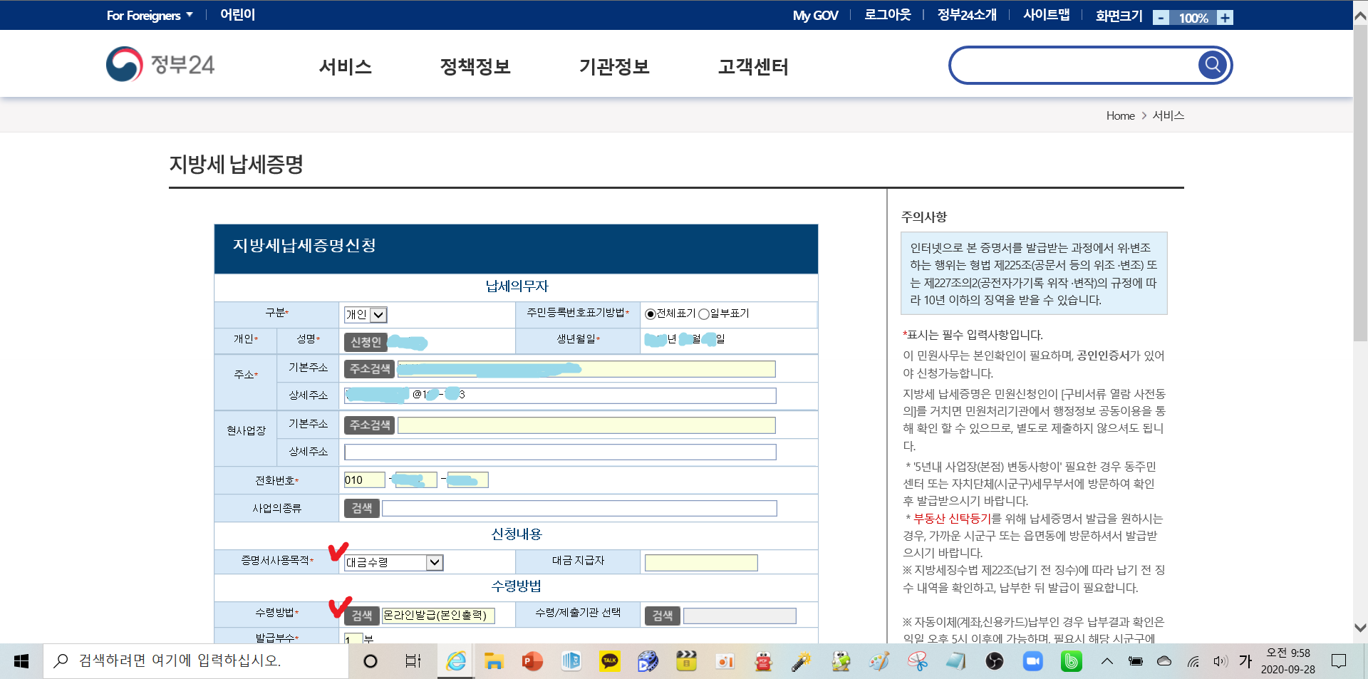Click the 사업의종류 text field

click(x=579, y=508)
